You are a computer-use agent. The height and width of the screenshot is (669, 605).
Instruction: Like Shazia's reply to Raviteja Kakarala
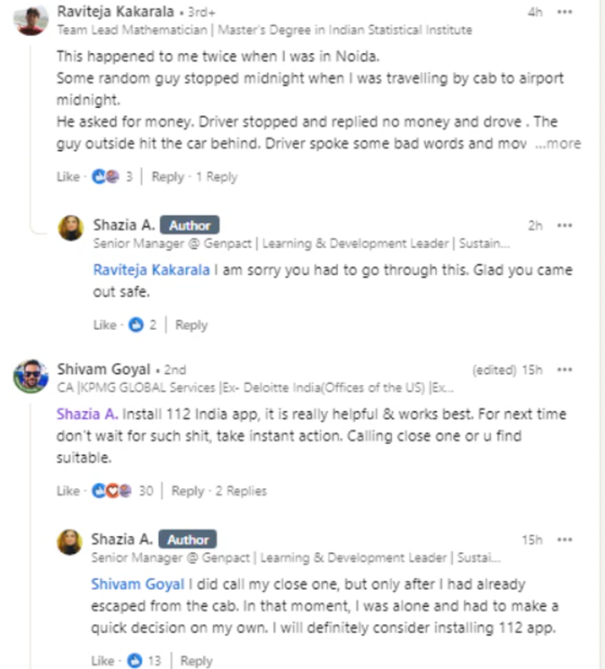(x=104, y=325)
